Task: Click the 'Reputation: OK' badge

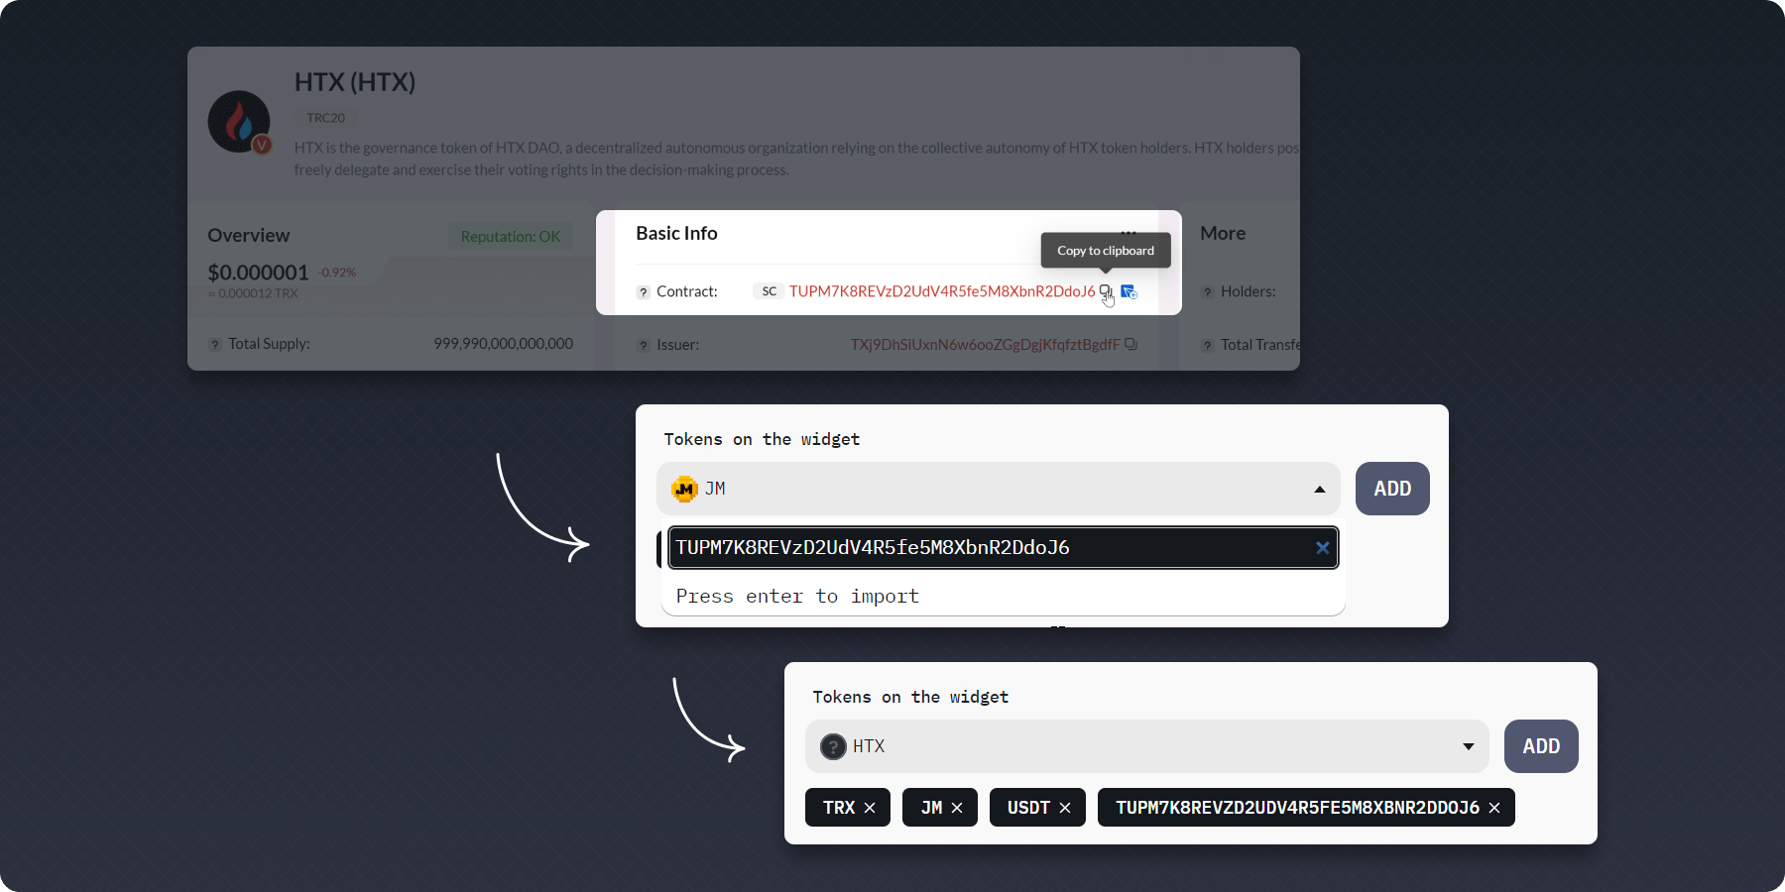Action: pos(510,236)
